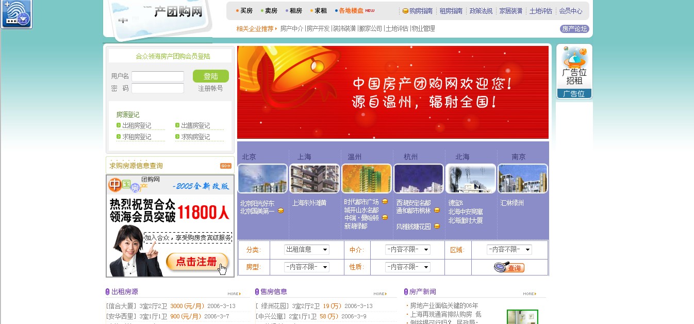Open the 上海 property thumbnail
This screenshot has width=694, height=324.
click(315, 179)
